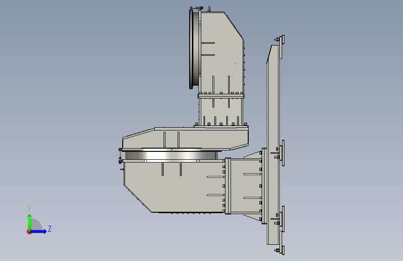Select the bright cylindrical ring in lower duct

[x=171, y=156]
